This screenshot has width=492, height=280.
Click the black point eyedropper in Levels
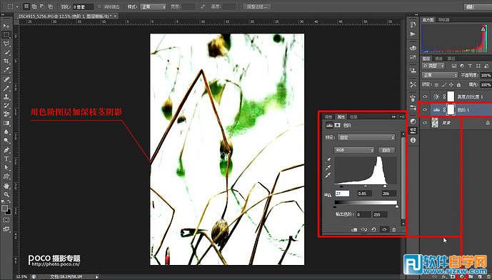click(328, 161)
